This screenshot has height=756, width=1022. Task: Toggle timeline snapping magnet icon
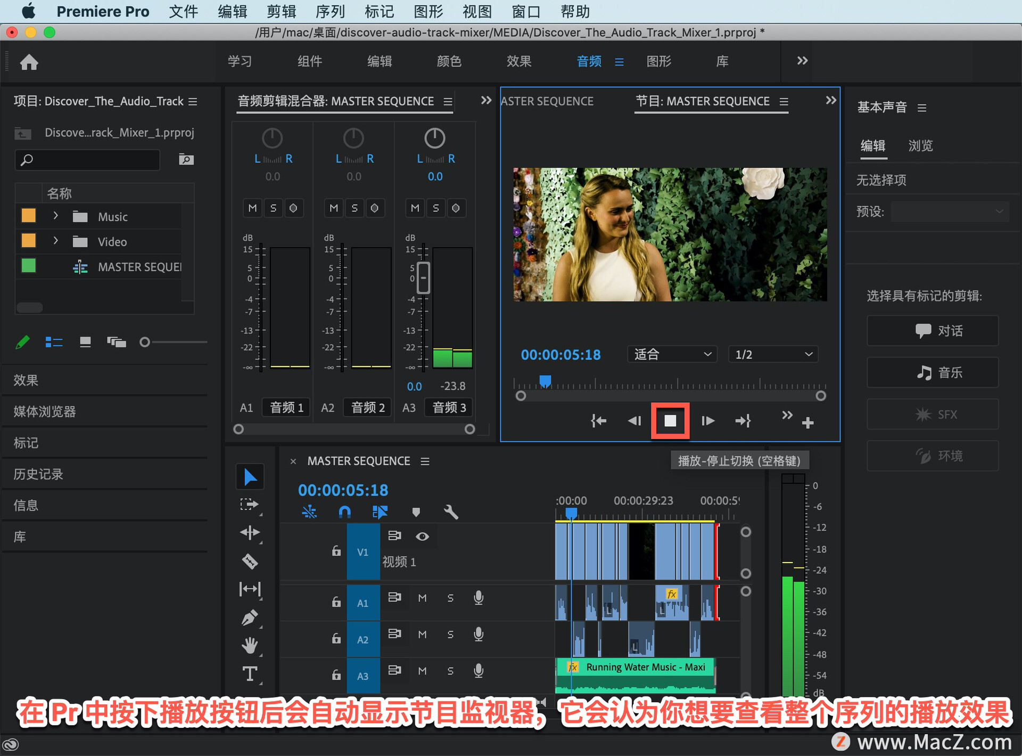344,512
